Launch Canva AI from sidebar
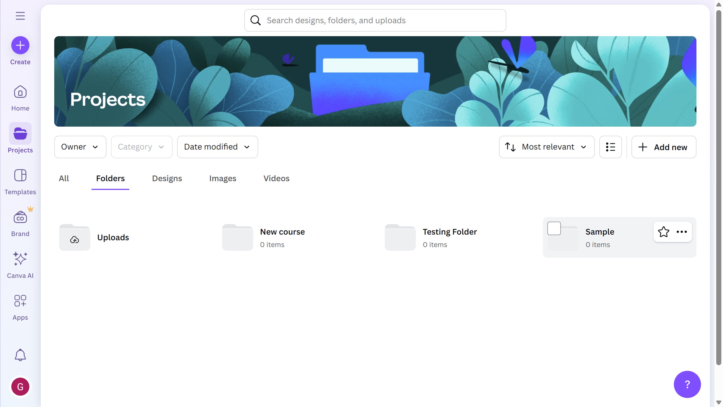The height and width of the screenshot is (407, 723). click(x=20, y=265)
